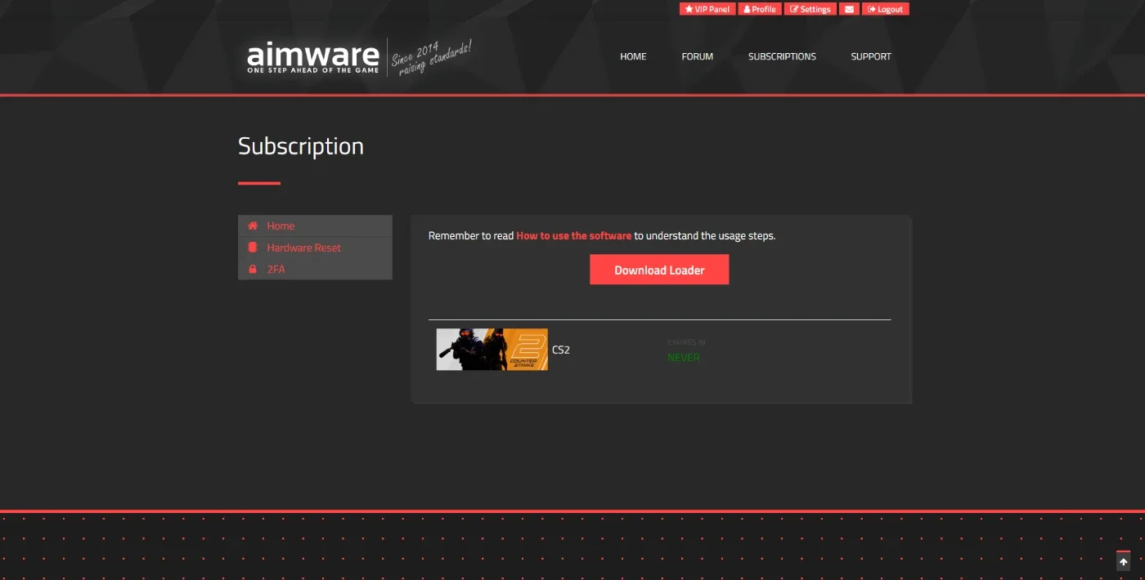Image resolution: width=1145 pixels, height=580 pixels.
Task: Click the Since 2014 raising standards tagline
Action: pos(431,58)
